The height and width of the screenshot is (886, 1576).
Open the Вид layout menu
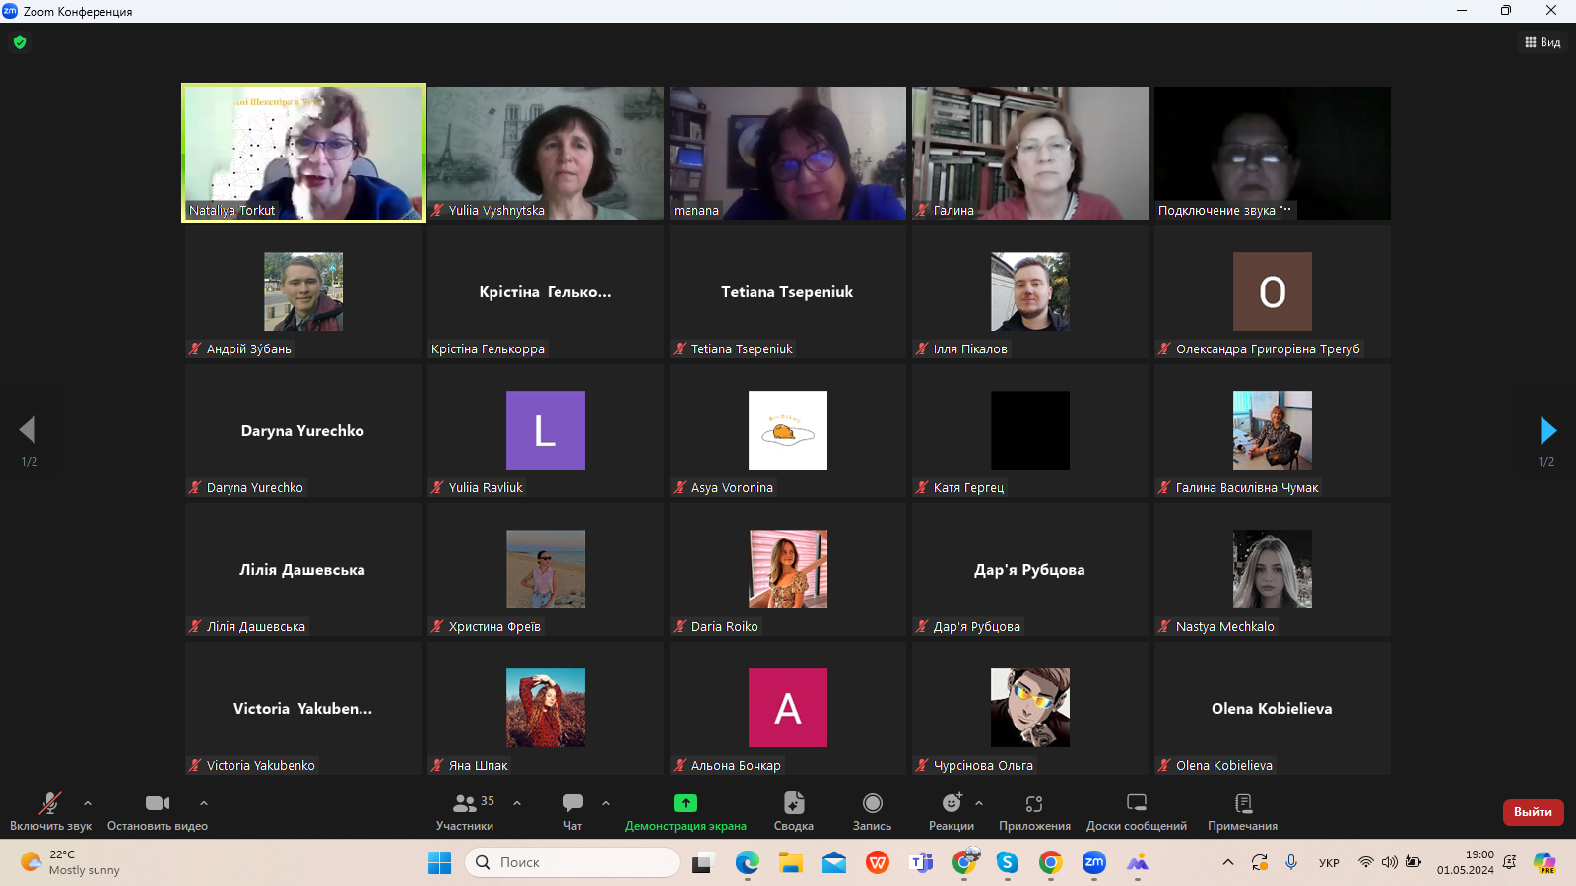[x=1543, y=42]
